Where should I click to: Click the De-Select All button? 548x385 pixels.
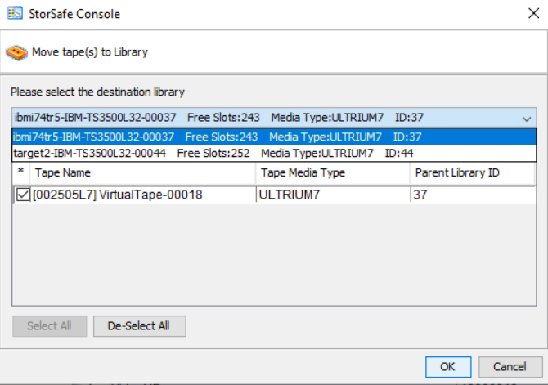(x=139, y=326)
